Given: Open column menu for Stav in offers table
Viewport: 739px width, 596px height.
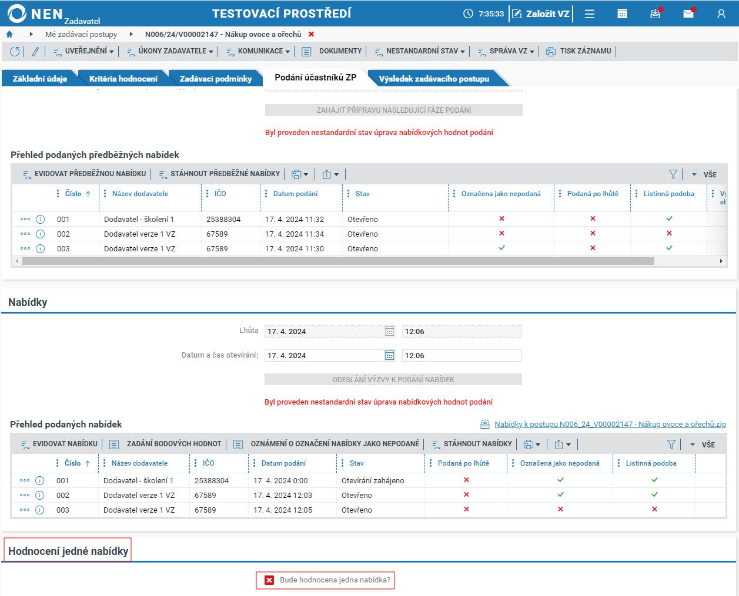Looking at the screenshot, I should click(x=342, y=463).
